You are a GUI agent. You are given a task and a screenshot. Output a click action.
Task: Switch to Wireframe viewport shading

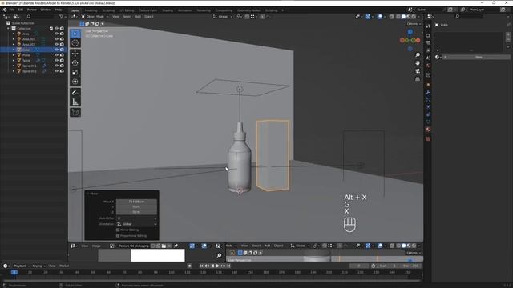[398, 17]
